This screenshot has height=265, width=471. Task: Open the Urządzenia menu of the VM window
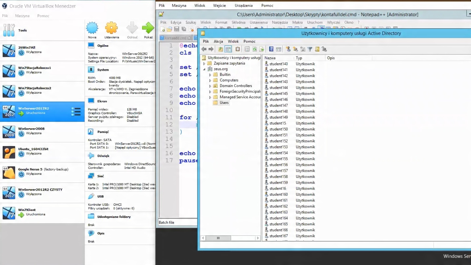click(244, 5)
